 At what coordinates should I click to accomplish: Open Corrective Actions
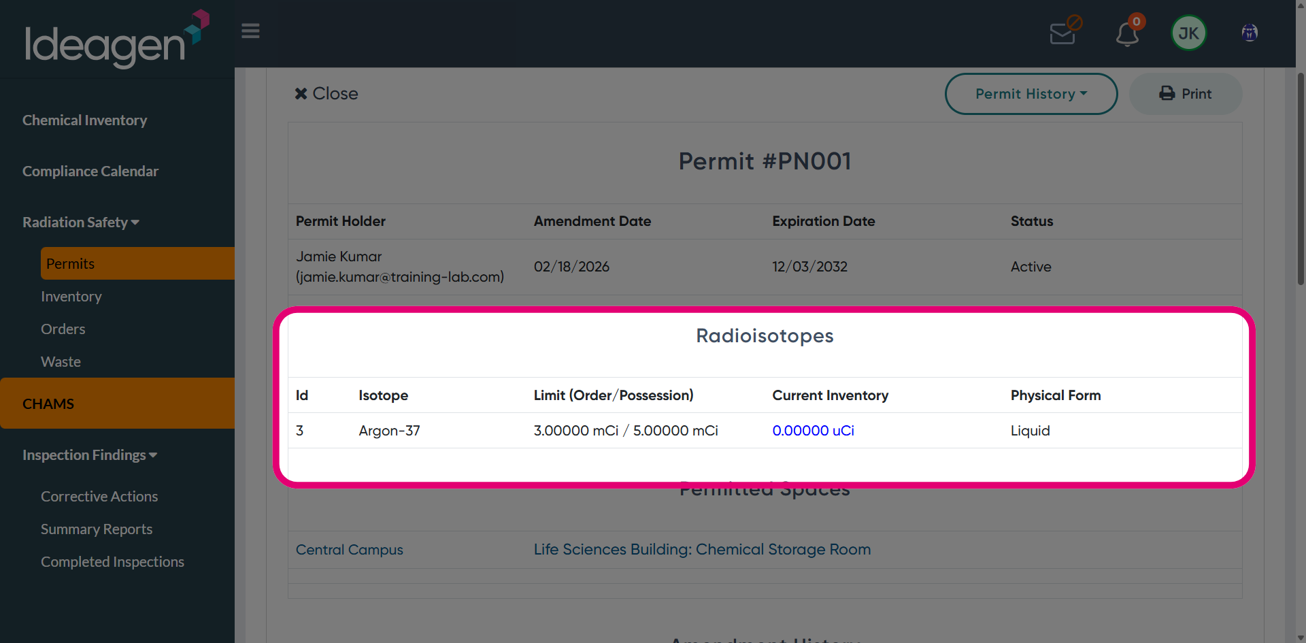(99, 497)
